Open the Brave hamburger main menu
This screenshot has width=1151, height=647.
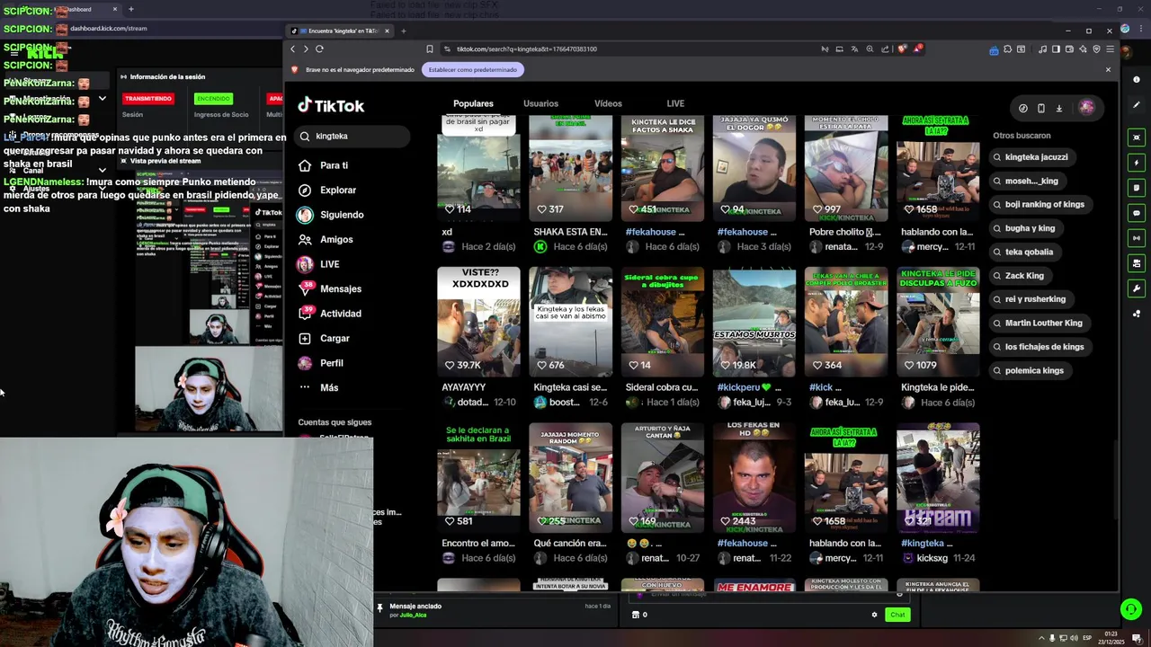tap(1111, 49)
